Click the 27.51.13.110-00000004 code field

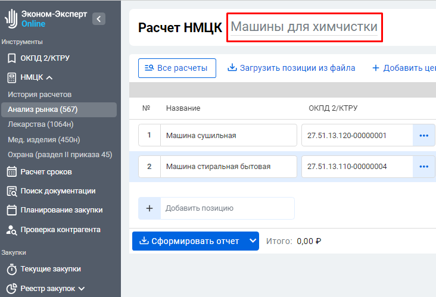coord(357,167)
